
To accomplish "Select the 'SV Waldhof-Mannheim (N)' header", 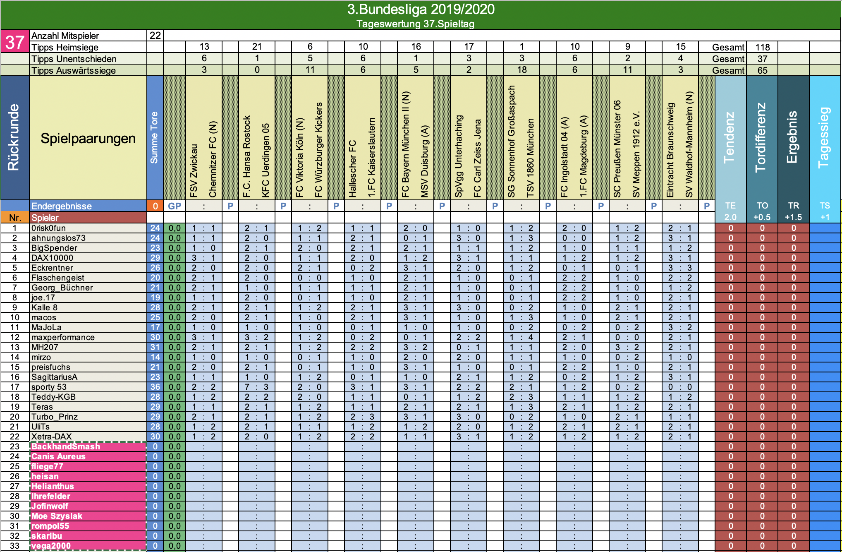I will [x=689, y=144].
